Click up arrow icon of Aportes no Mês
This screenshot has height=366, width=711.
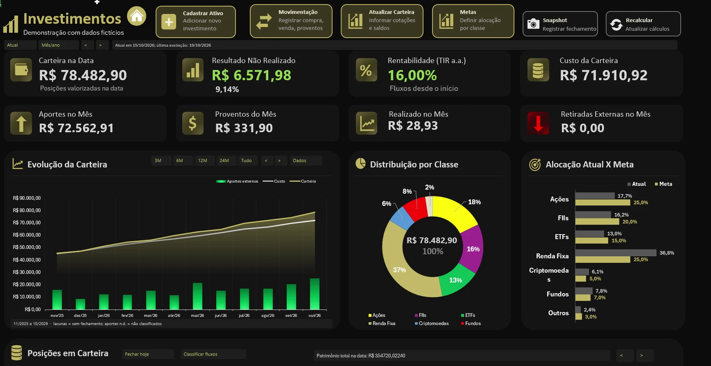tap(21, 123)
